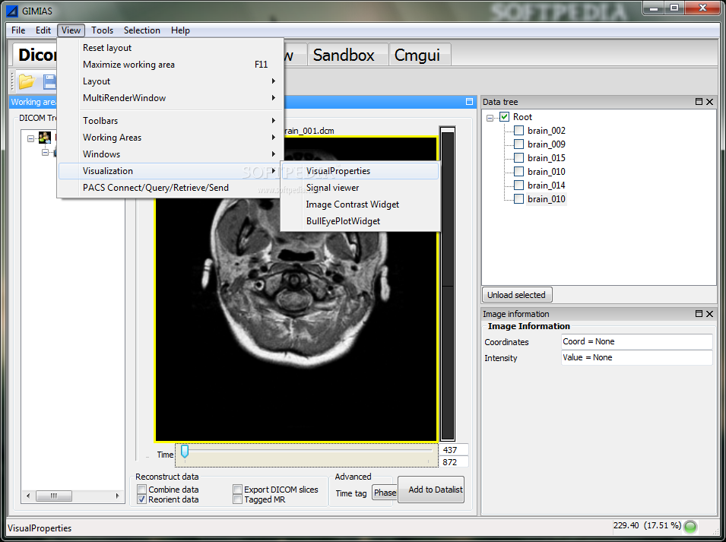Enable Export DICOM slices checkbox
Viewport: 726px width, 542px height.
tap(237, 490)
